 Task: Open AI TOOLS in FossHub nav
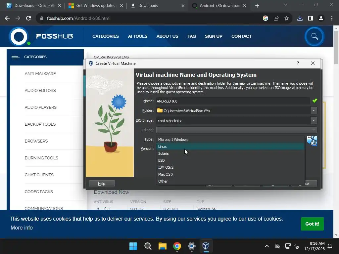137,36
